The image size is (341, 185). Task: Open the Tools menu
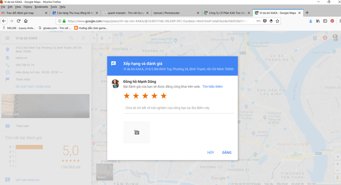click(x=54, y=7)
